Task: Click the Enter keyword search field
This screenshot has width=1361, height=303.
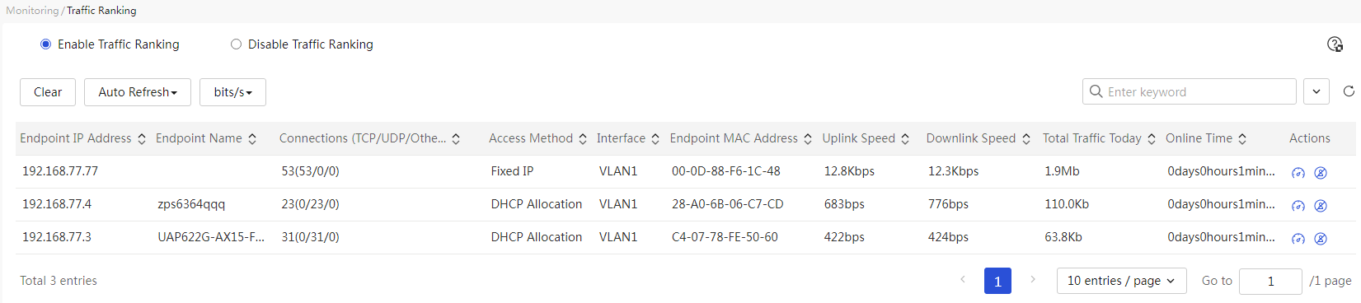Action: click(1190, 91)
